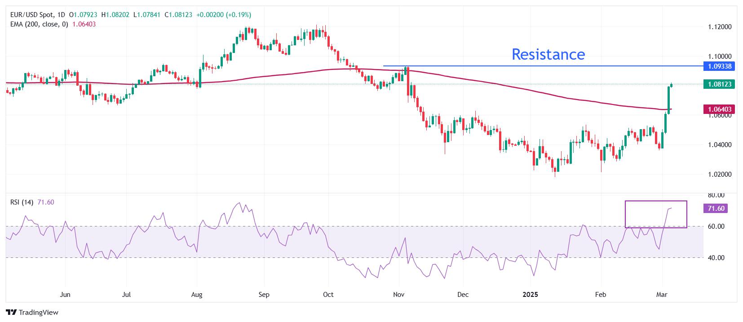Click the Aug label on time axis
Image resolution: width=743 pixels, height=322 pixels.
pos(197,295)
